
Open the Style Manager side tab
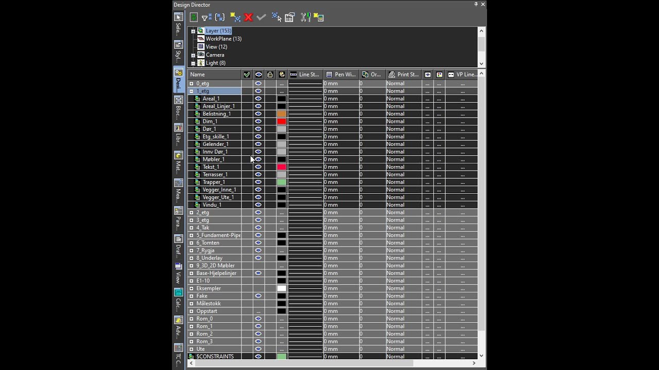pos(178,52)
